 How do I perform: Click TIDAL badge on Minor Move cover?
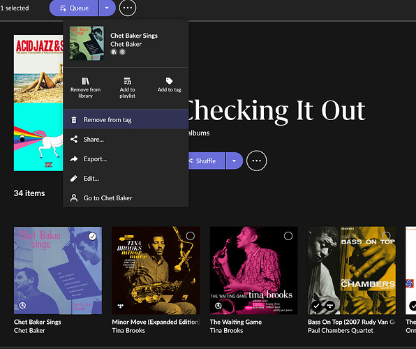point(121,306)
